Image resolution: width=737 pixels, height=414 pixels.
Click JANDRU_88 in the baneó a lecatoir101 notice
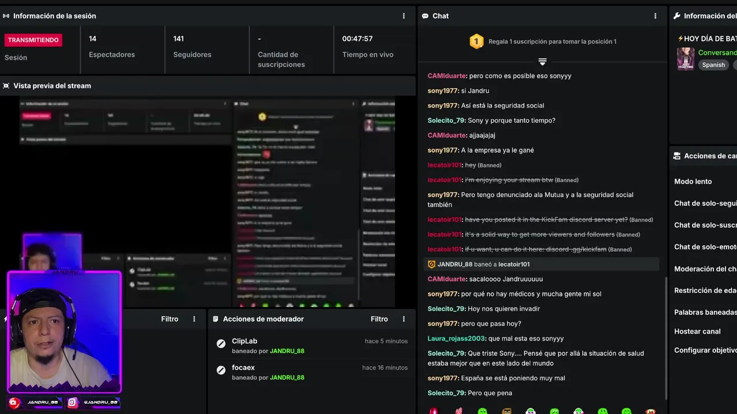pos(455,264)
